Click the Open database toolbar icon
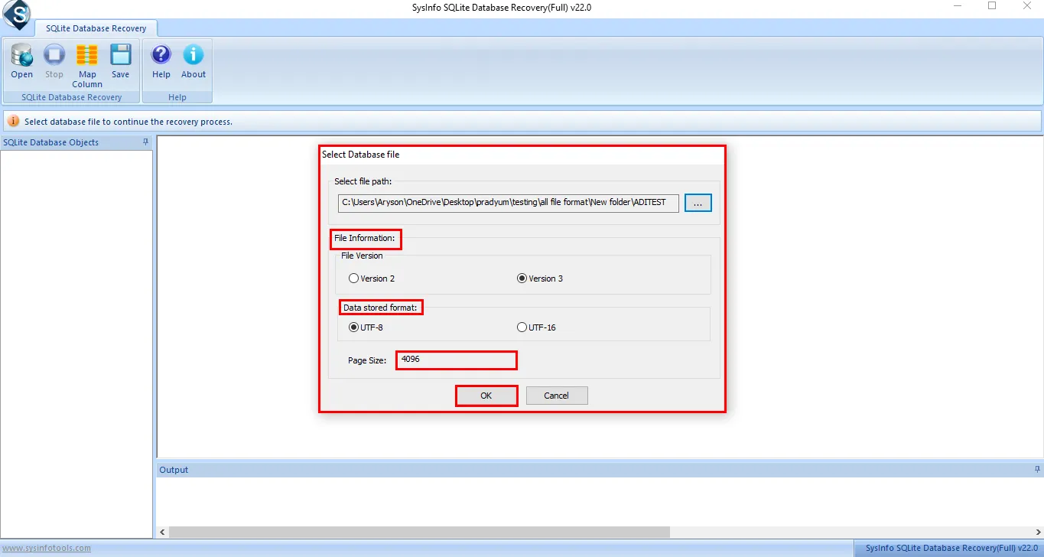 [21, 61]
